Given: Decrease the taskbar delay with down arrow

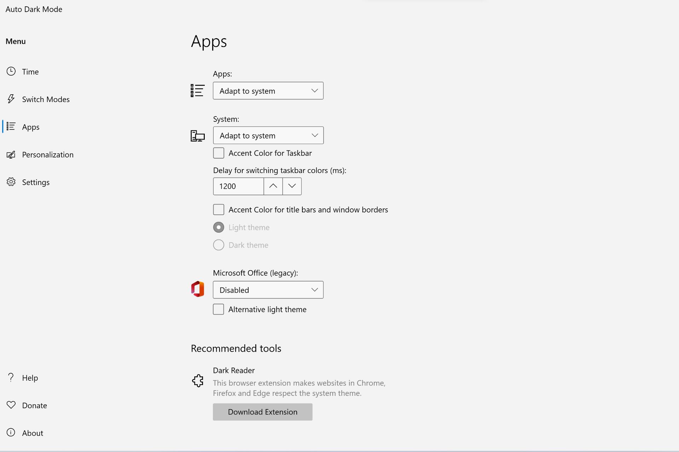Looking at the screenshot, I should (292, 186).
